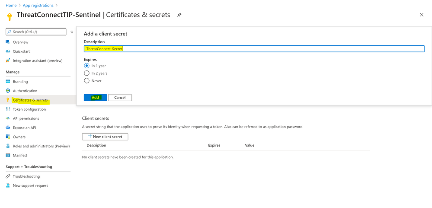Screen dimensions: 432x208
Task: Collapse the sidebar with double chevron
Action: coord(72,32)
